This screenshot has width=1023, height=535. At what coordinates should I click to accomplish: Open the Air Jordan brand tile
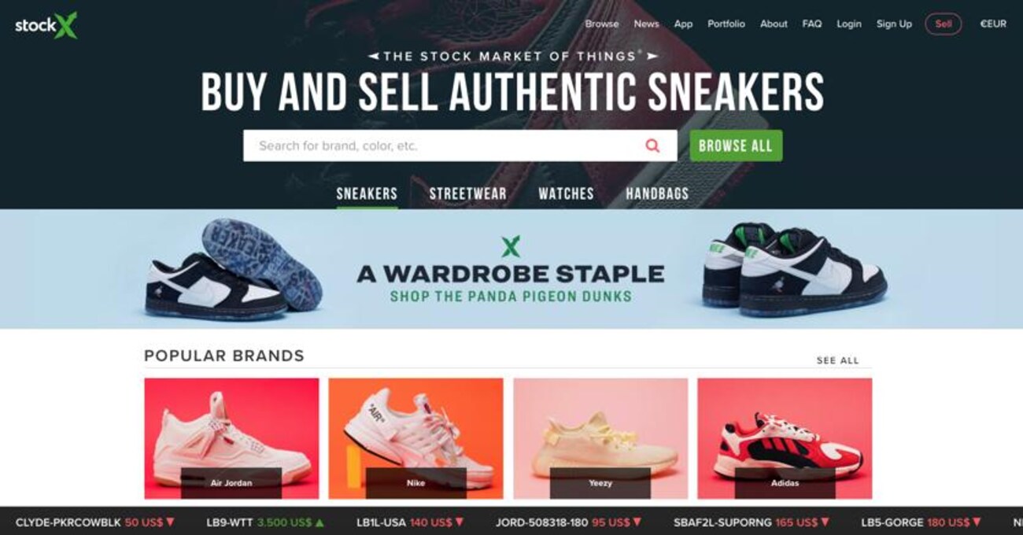231,438
